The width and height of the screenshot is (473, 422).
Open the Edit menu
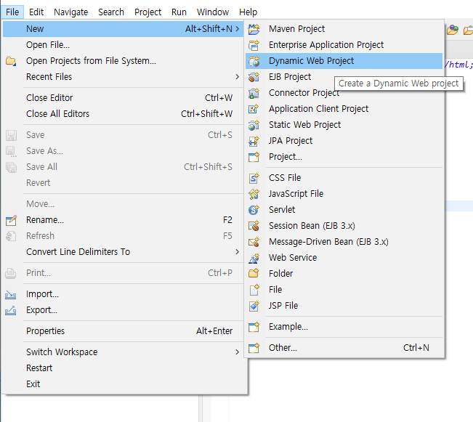pyautogui.click(x=36, y=12)
